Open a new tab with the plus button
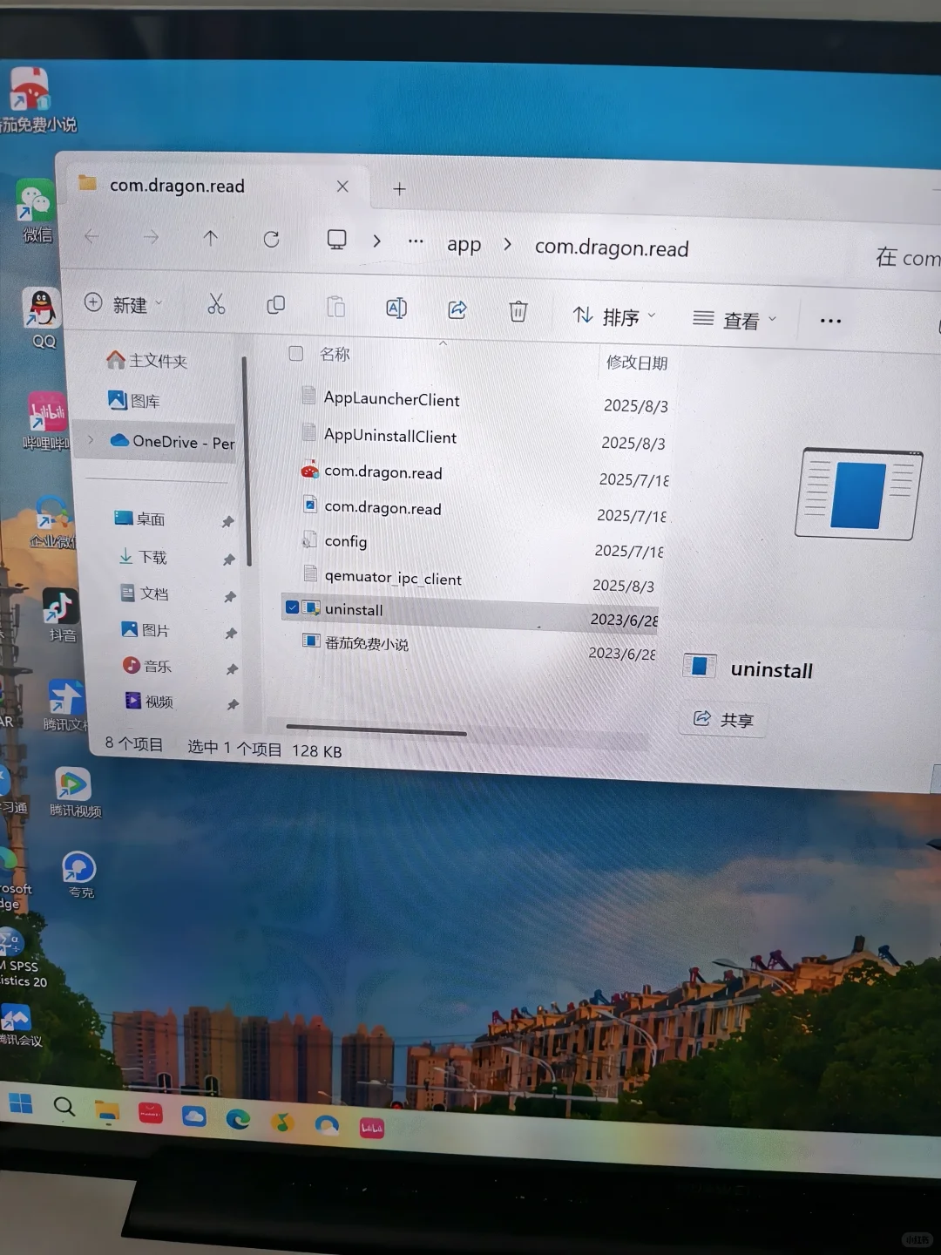Image resolution: width=941 pixels, height=1255 pixels. click(399, 188)
